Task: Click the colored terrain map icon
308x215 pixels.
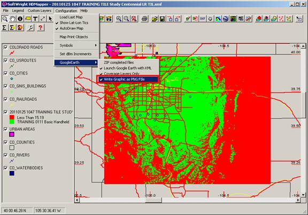Action: click(x=218, y=19)
